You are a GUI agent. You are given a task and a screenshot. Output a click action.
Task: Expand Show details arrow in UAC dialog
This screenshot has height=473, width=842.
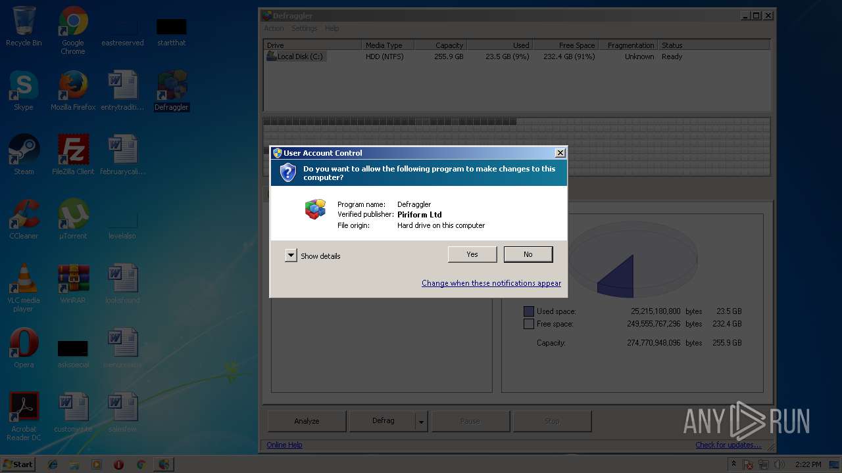(x=291, y=256)
